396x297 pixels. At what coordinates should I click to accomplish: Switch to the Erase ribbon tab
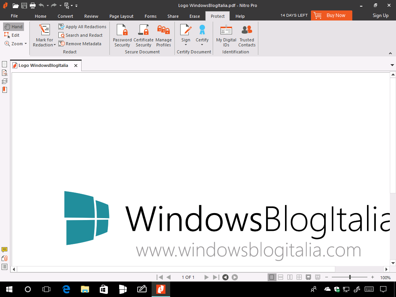(x=195, y=16)
